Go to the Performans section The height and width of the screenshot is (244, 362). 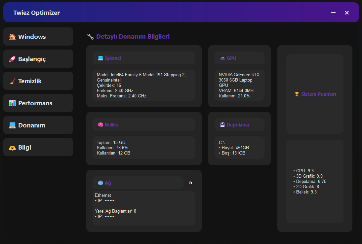coord(38,103)
